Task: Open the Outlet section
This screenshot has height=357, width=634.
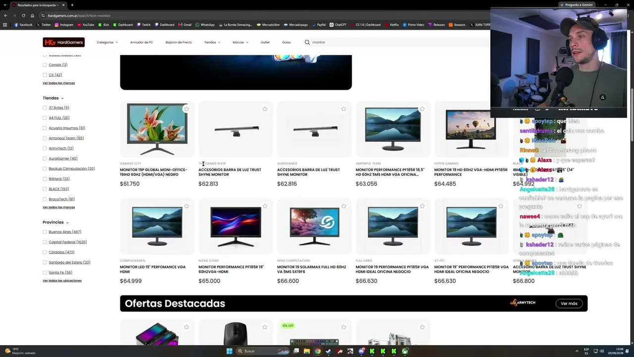Action: click(265, 42)
